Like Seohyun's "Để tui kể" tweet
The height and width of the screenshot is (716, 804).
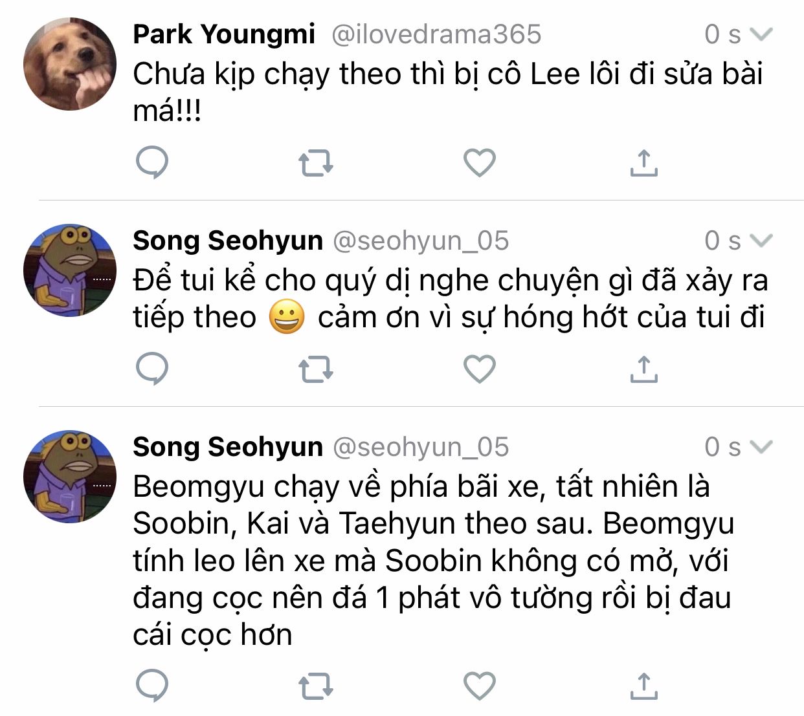[480, 369]
